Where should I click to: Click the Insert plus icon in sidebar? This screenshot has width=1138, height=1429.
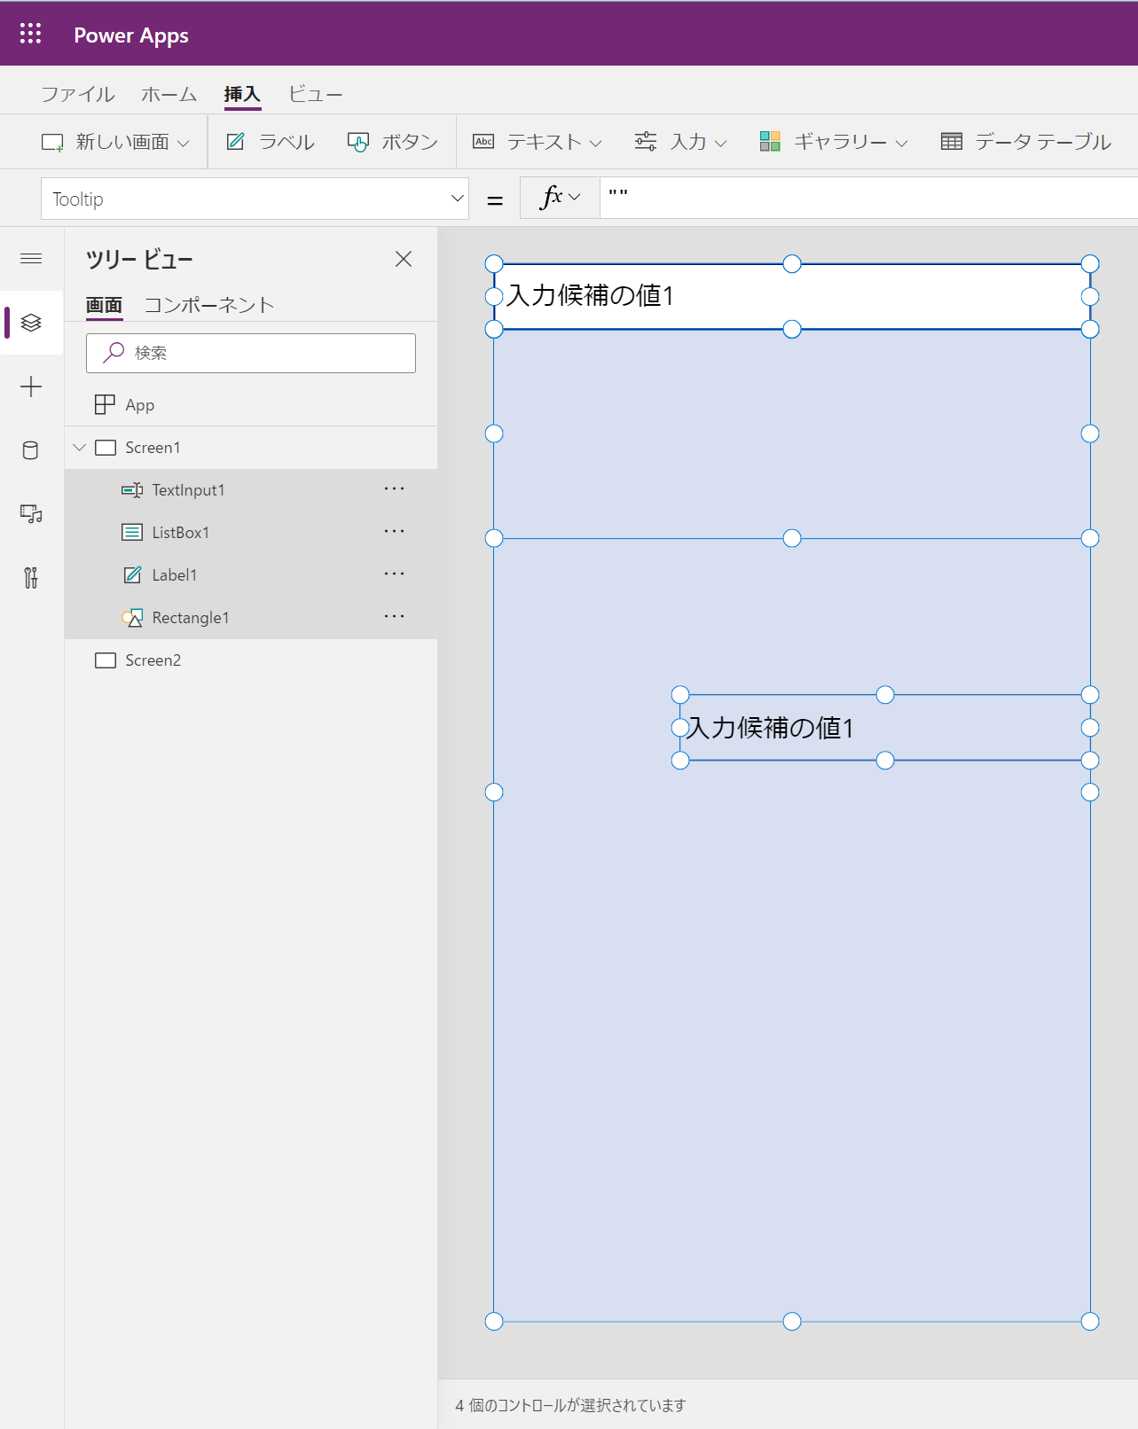click(31, 387)
